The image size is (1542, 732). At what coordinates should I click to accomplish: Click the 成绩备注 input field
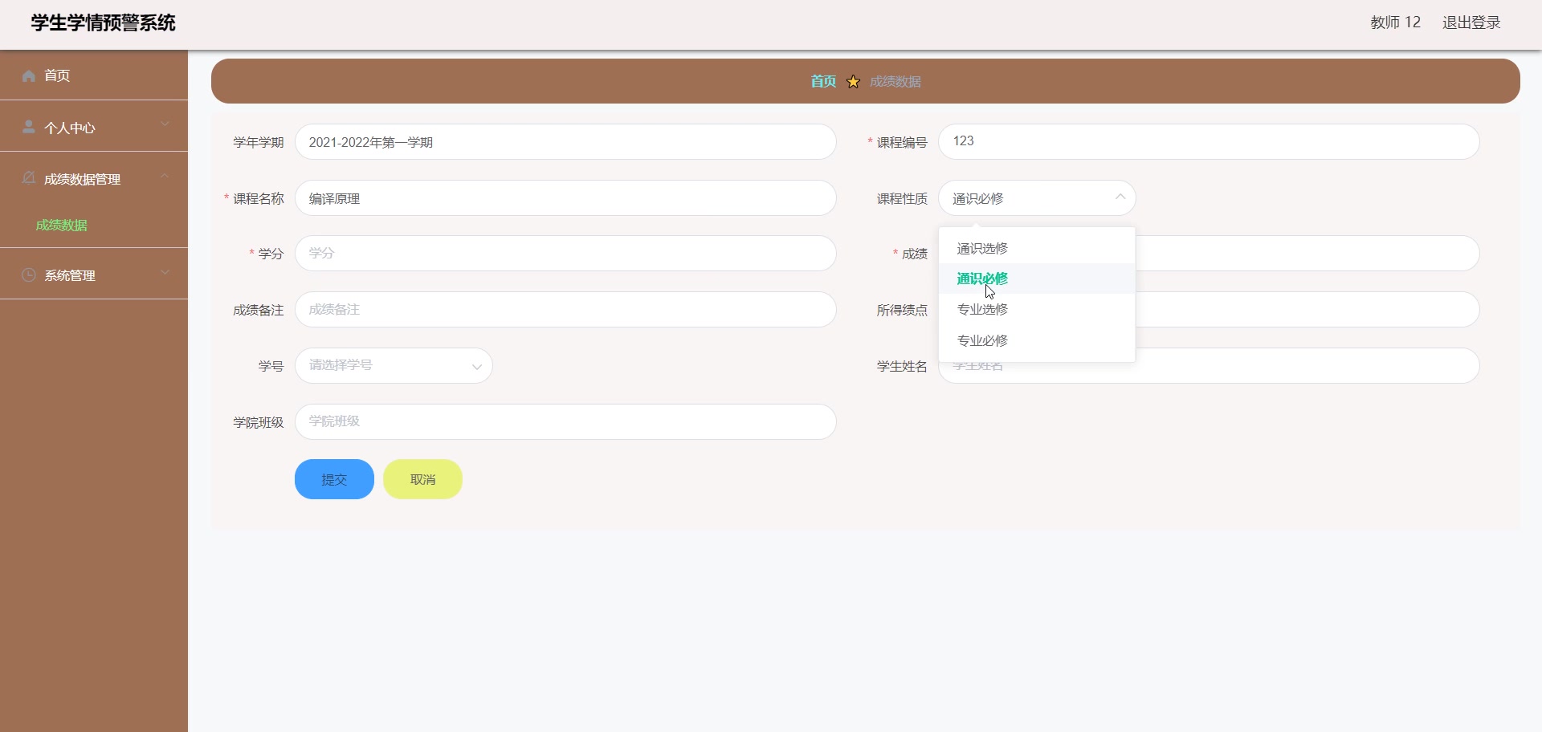[565, 310]
